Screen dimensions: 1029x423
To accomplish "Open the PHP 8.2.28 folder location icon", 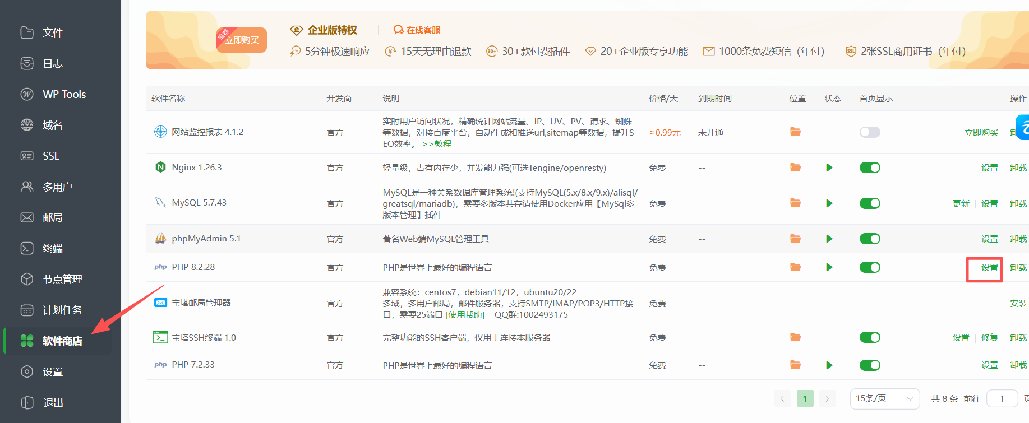I will [795, 267].
